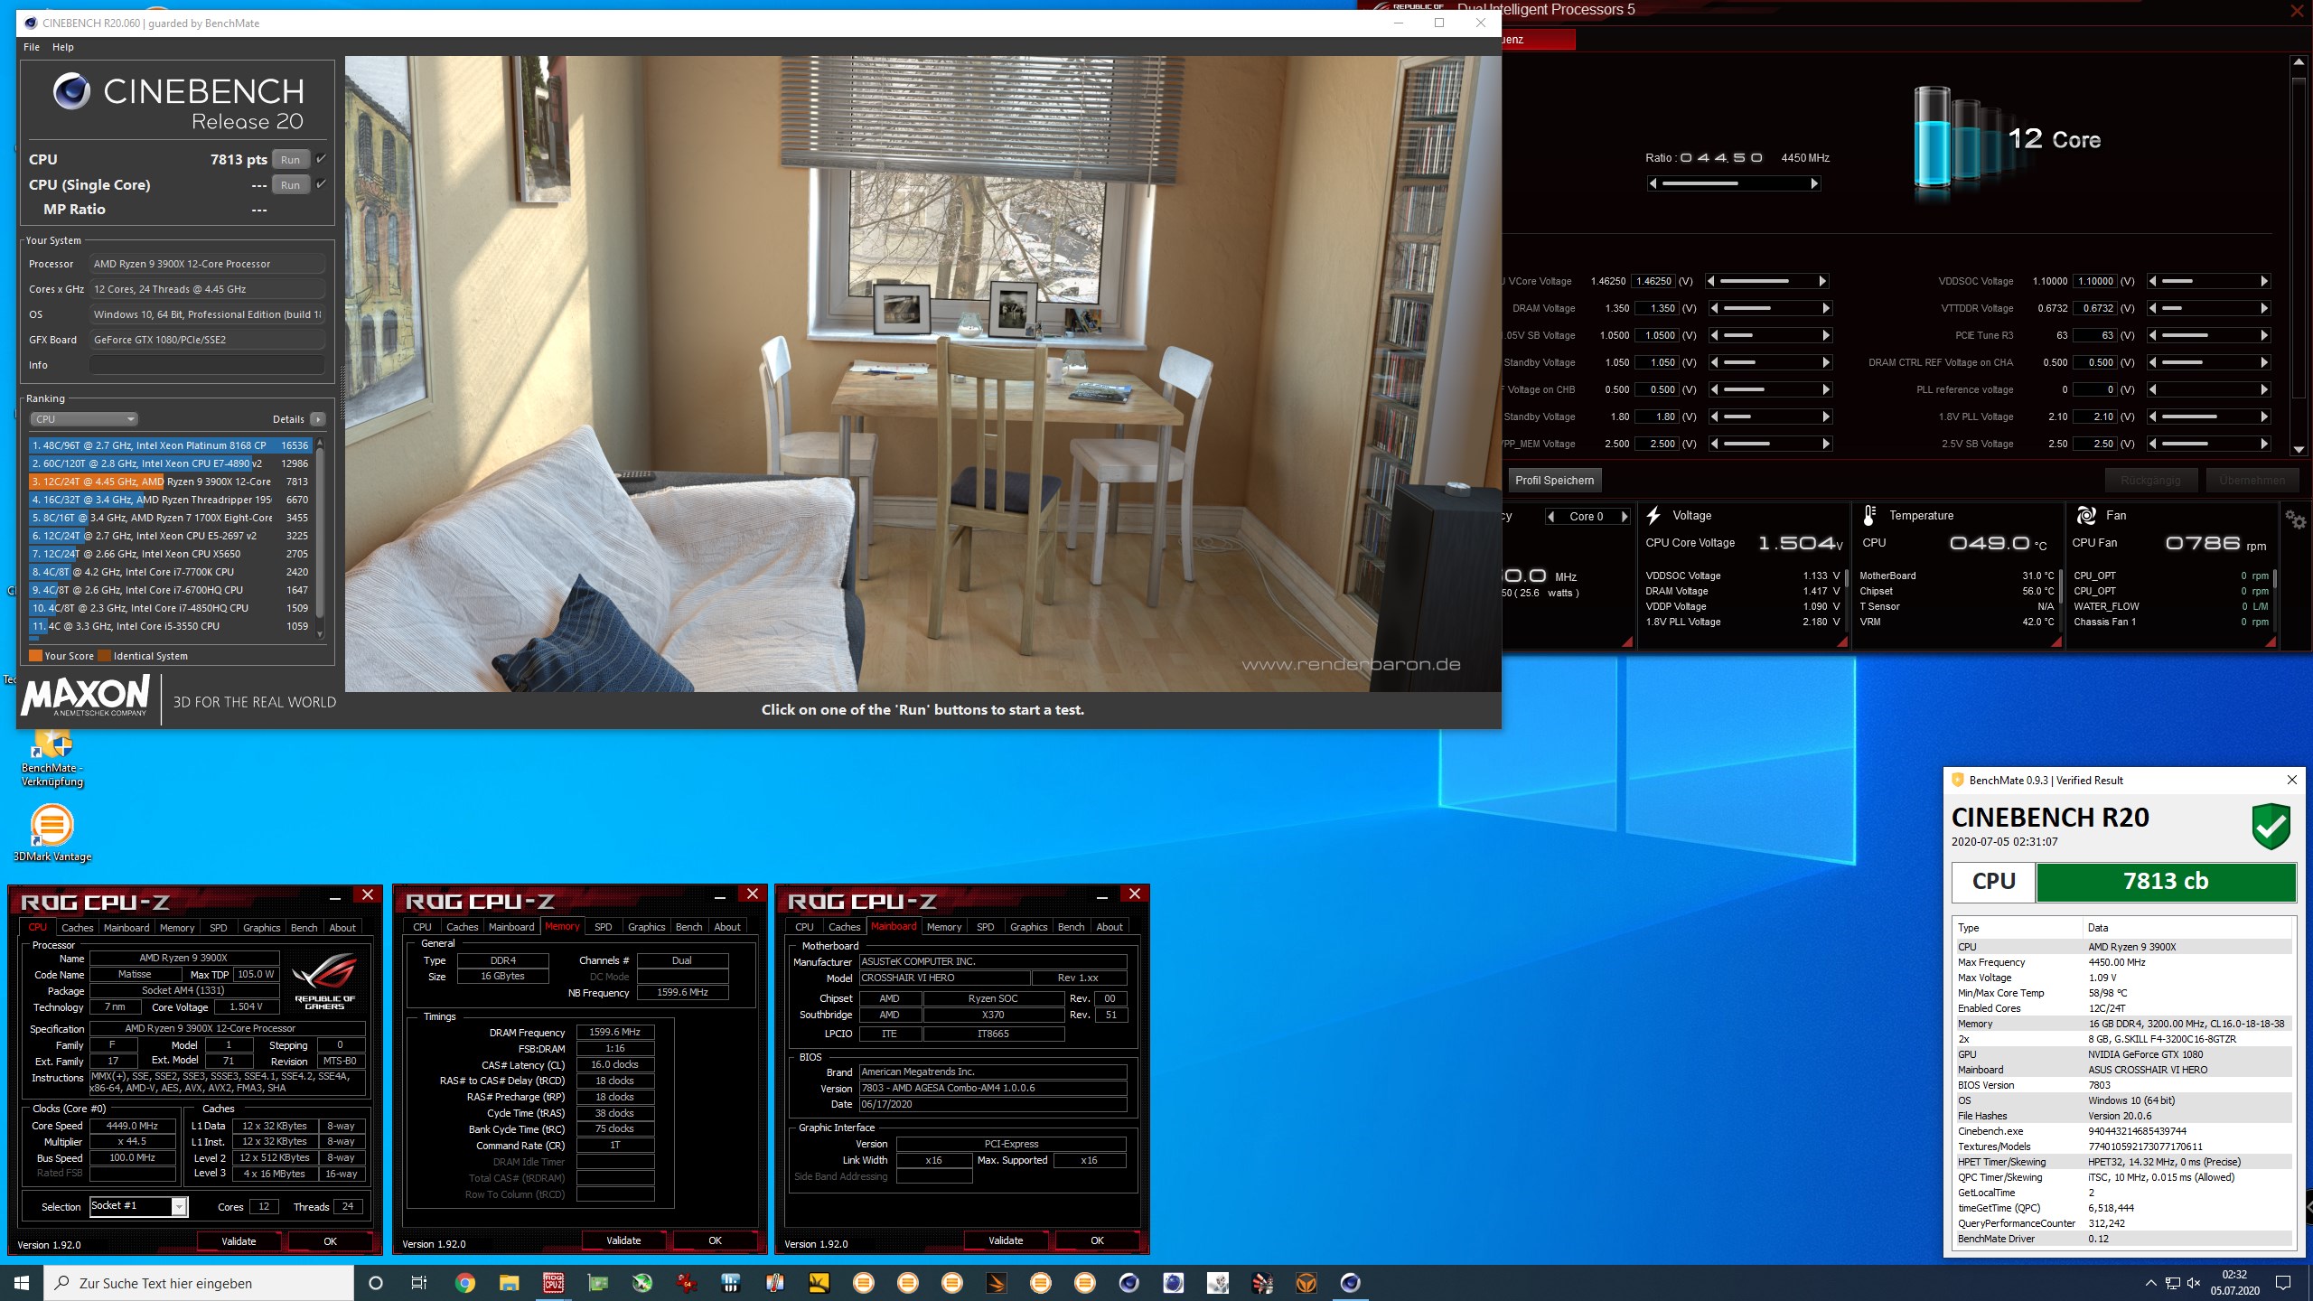This screenshot has width=2313, height=1301.
Task: Click the Temperature thermometer icon
Action: (x=1869, y=516)
